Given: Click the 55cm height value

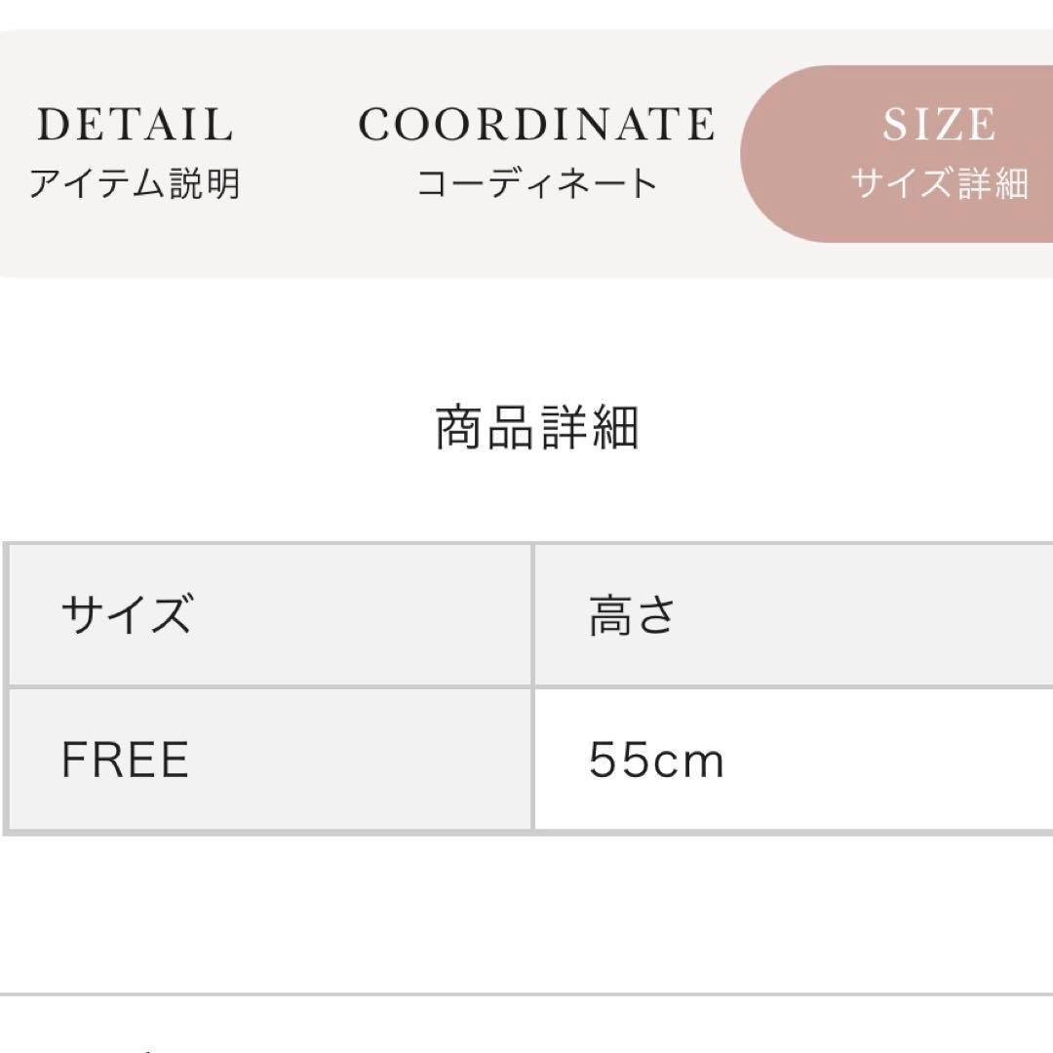Looking at the screenshot, I should [x=656, y=760].
